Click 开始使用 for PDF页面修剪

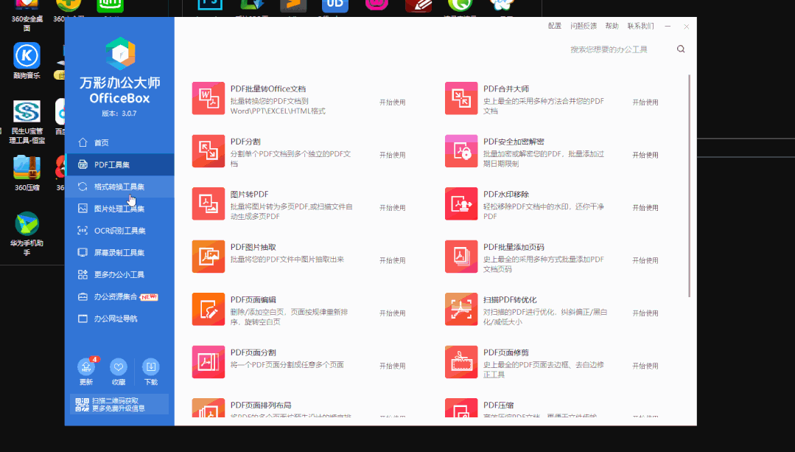pos(645,366)
